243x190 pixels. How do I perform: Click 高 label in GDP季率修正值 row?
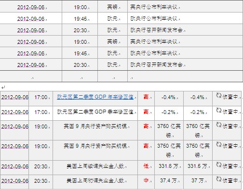coord(146,112)
